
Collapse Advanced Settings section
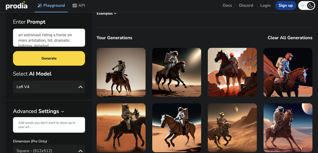coord(39,111)
